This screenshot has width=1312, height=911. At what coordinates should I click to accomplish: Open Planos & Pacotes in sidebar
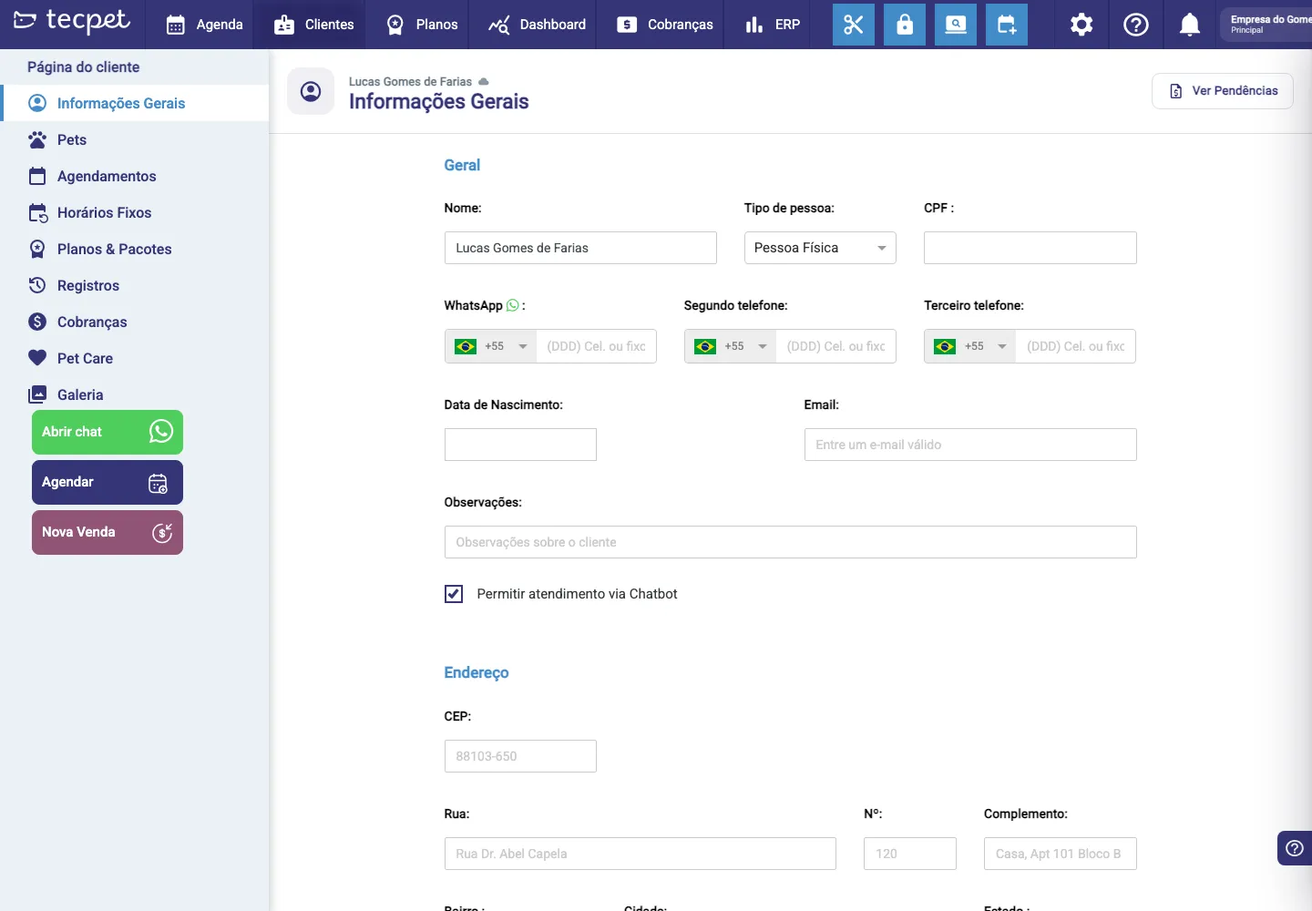[135, 249]
